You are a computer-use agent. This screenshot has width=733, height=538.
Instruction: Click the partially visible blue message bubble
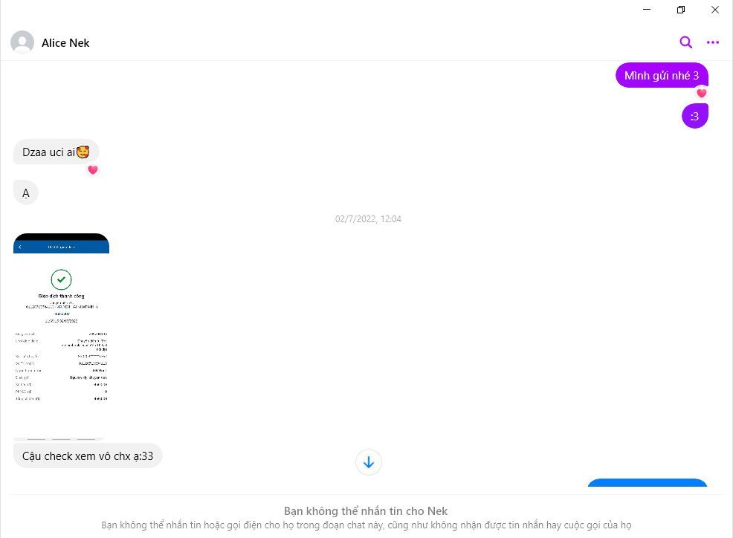[x=647, y=483]
